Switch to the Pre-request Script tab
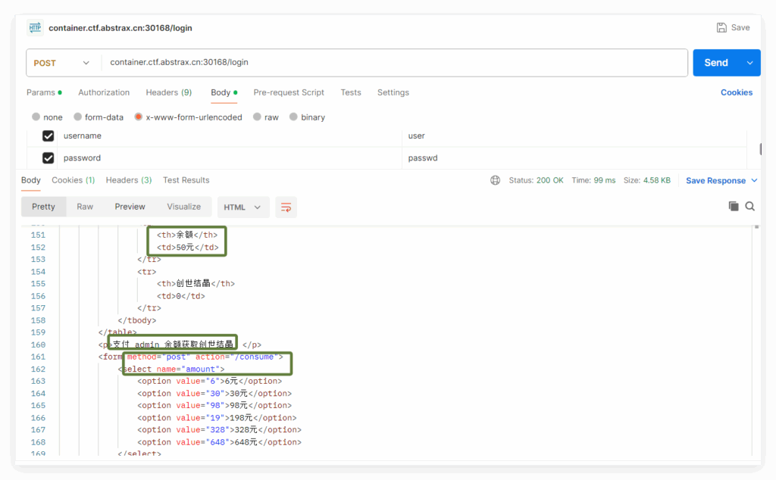Image resolution: width=776 pixels, height=480 pixels. [289, 92]
